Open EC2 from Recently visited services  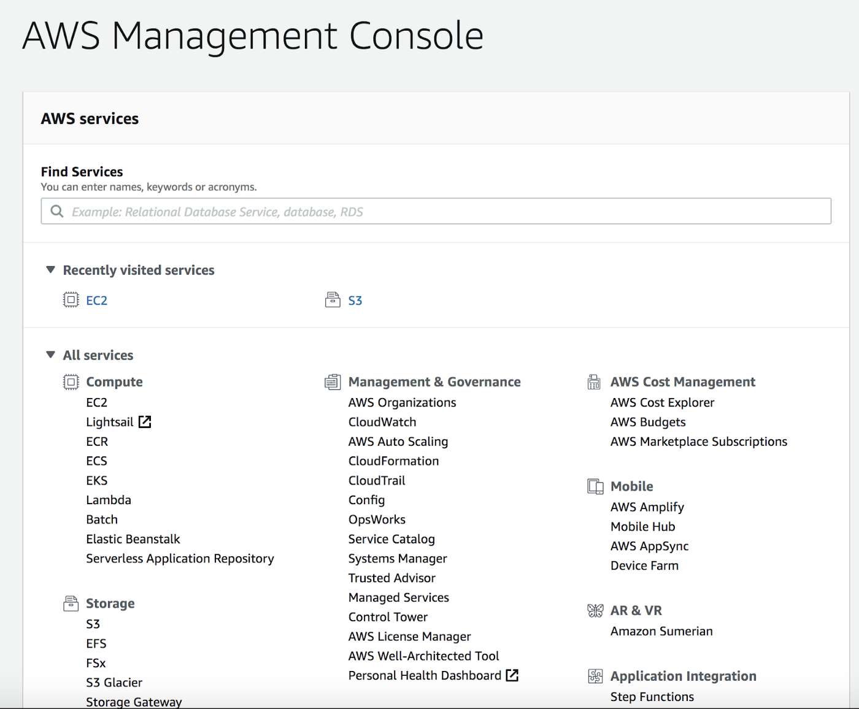[97, 301]
